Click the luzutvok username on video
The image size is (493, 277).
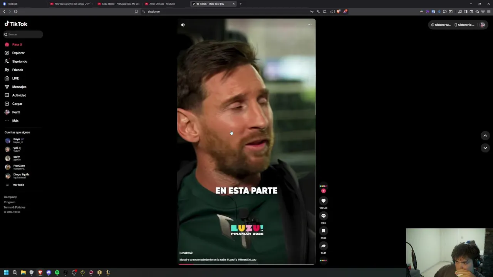point(186,253)
